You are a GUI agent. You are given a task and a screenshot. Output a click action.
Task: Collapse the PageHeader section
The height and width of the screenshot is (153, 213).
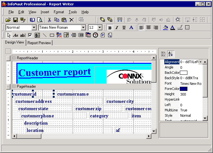14,86
